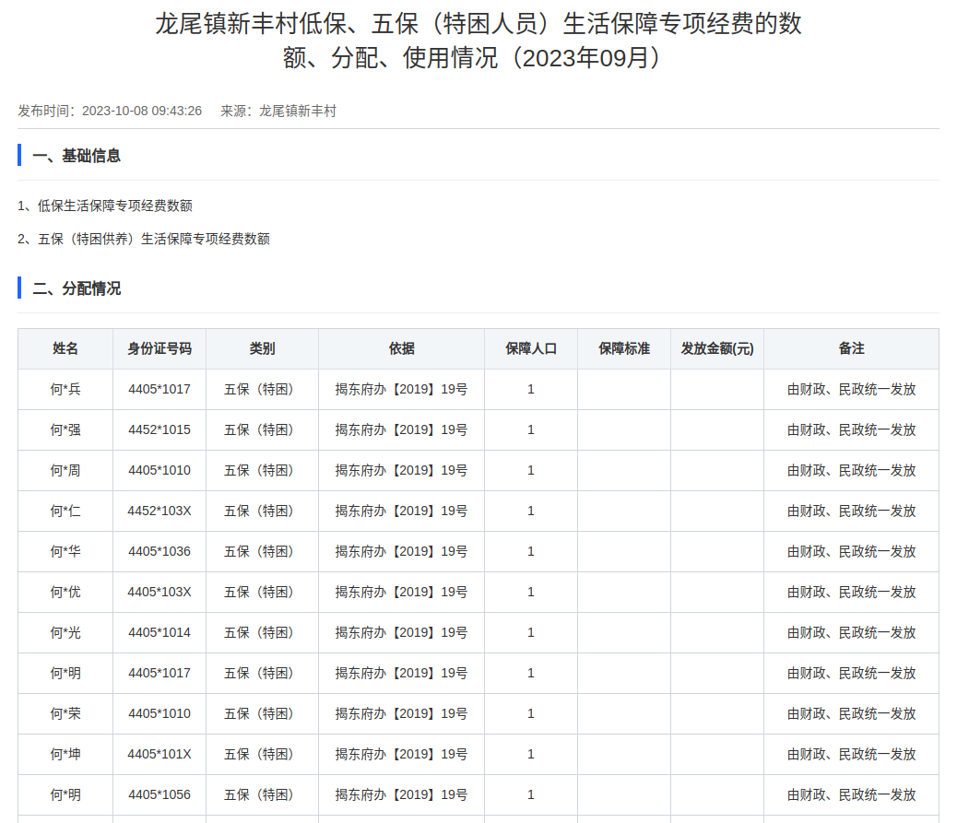Image resolution: width=957 pixels, height=823 pixels.
Task: Click 揭东府办【2019】19号 in 何*华's row
Action: pyautogui.click(x=401, y=551)
